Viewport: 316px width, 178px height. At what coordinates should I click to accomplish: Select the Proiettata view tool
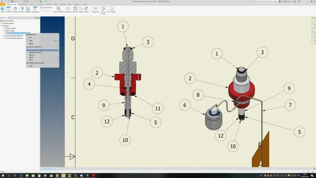click(x=8, y=9)
